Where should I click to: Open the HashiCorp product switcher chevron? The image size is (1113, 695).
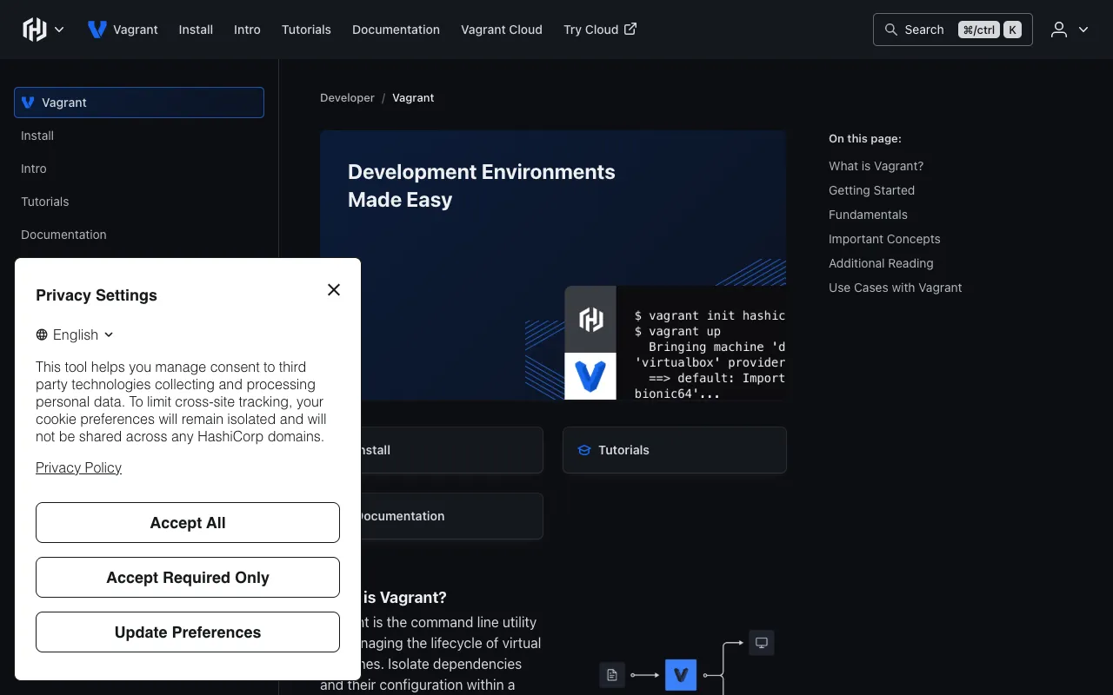61,29
